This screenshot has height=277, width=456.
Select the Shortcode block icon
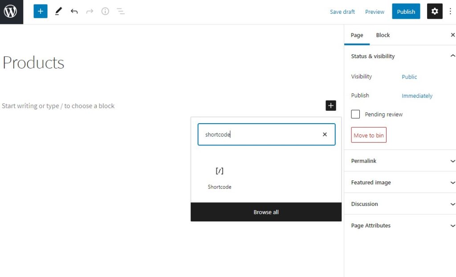219,170
